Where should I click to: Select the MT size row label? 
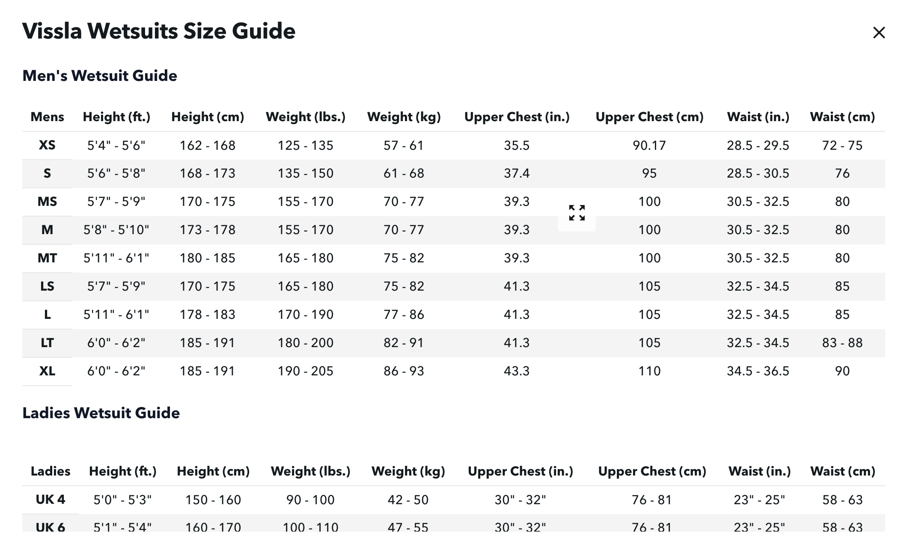pos(47,258)
